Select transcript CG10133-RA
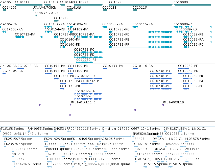Screen dimensions: 215x168 (x=113, y=24)
